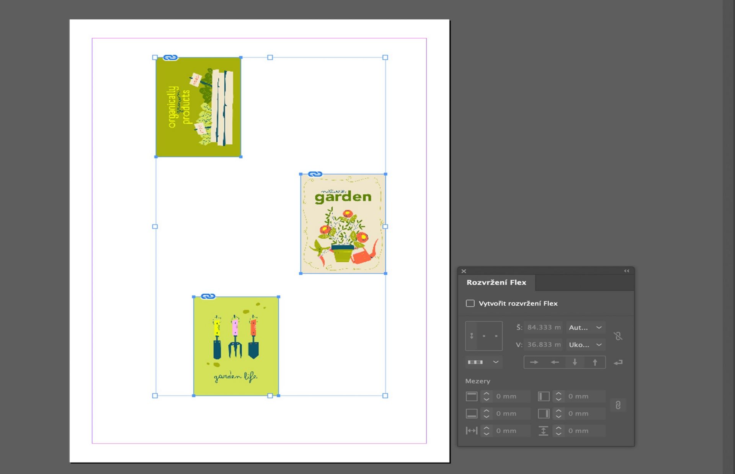Select the top-to-bottom direction arrow

point(575,362)
